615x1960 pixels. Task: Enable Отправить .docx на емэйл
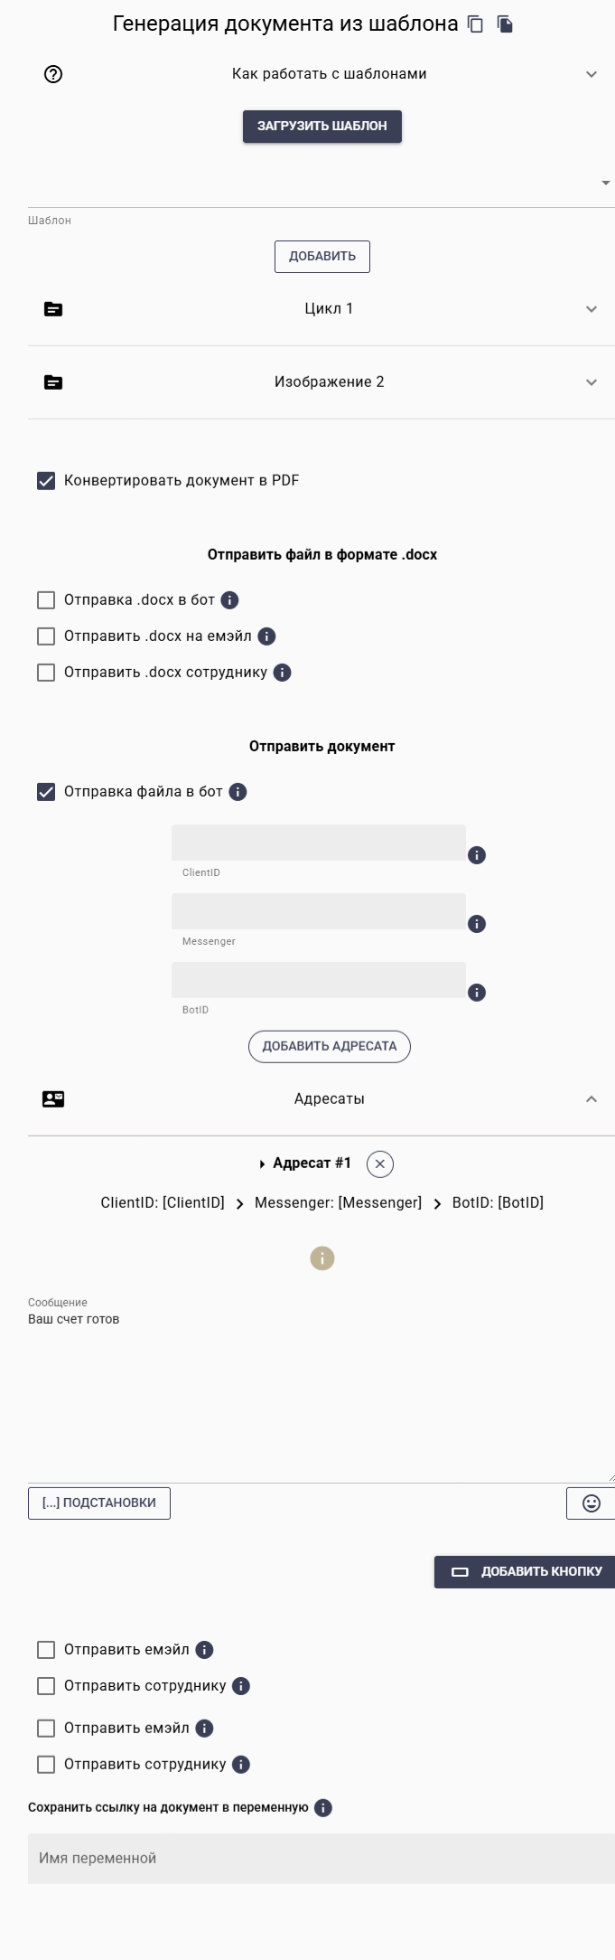point(44,636)
